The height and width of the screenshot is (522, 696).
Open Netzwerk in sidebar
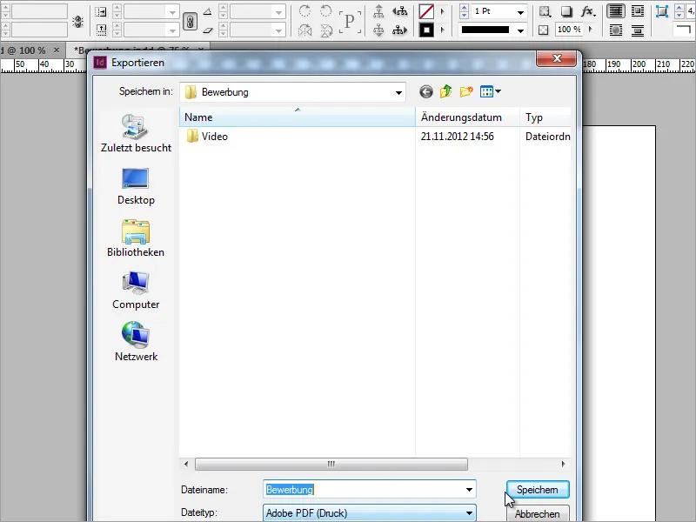tap(136, 342)
